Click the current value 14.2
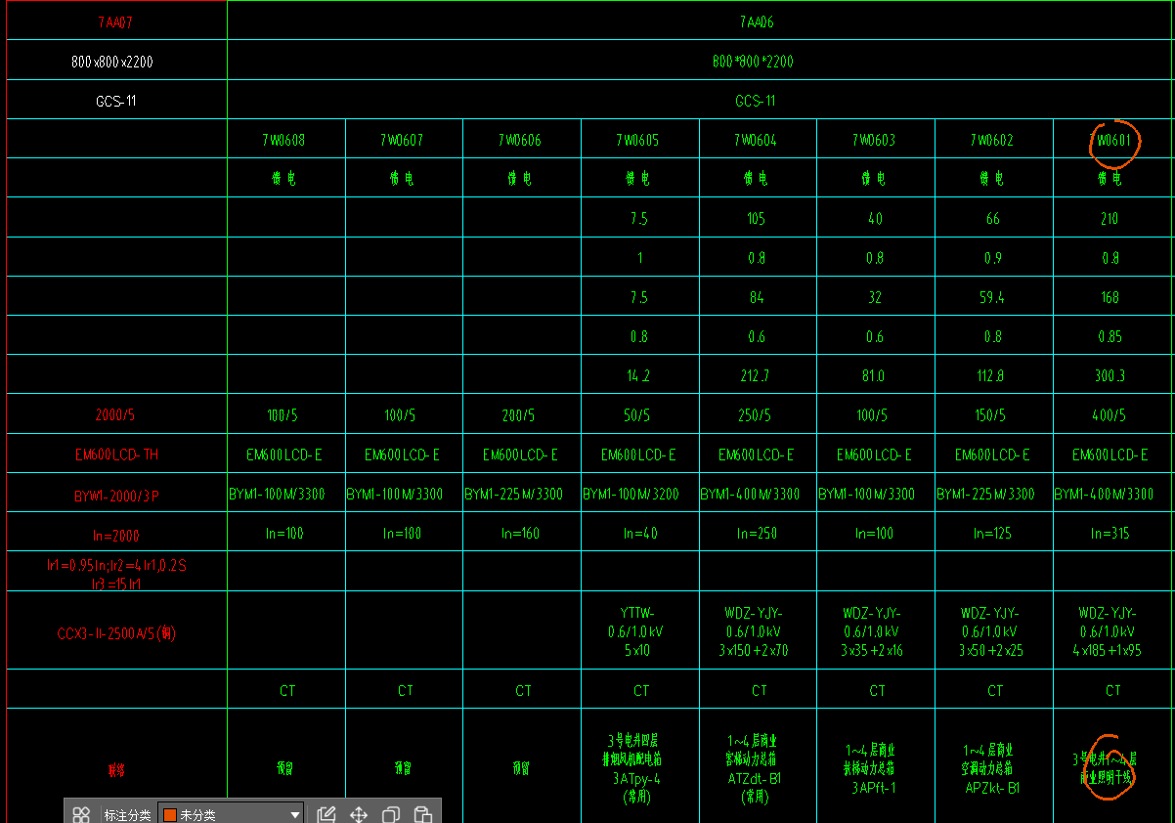Screen dimensions: 1175x823 pyautogui.click(x=638, y=376)
